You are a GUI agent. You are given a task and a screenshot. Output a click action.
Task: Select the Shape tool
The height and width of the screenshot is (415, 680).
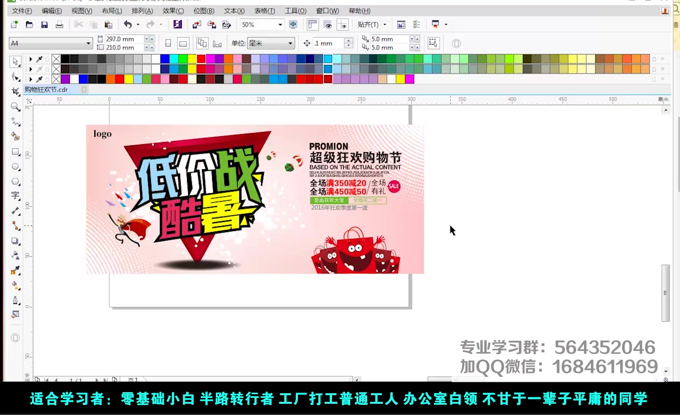pyautogui.click(x=15, y=77)
